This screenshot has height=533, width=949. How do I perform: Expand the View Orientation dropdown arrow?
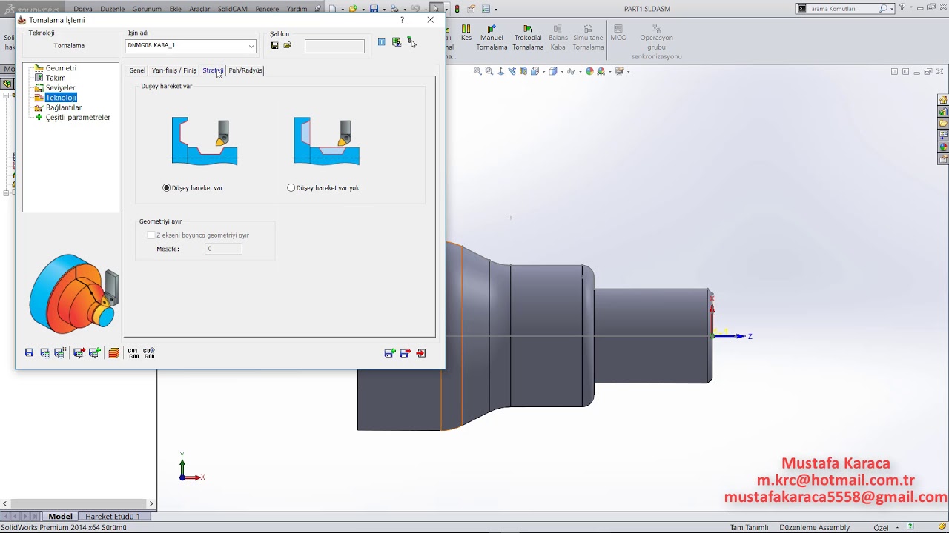[x=543, y=71]
